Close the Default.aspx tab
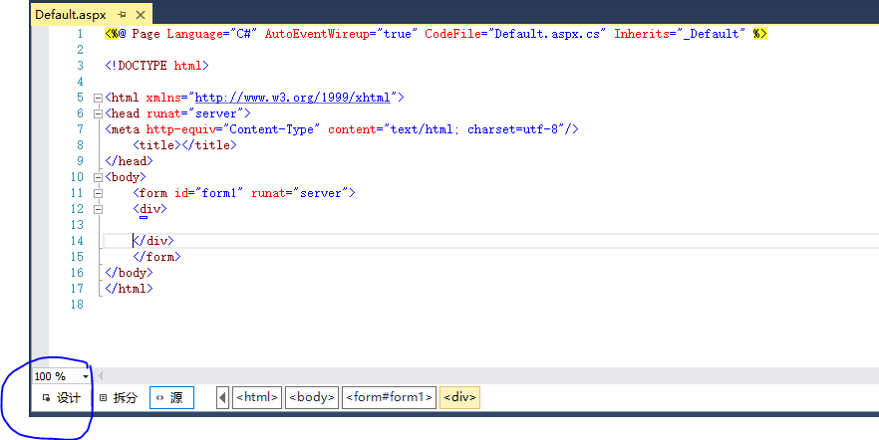This screenshot has height=440, width=879. click(x=141, y=15)
